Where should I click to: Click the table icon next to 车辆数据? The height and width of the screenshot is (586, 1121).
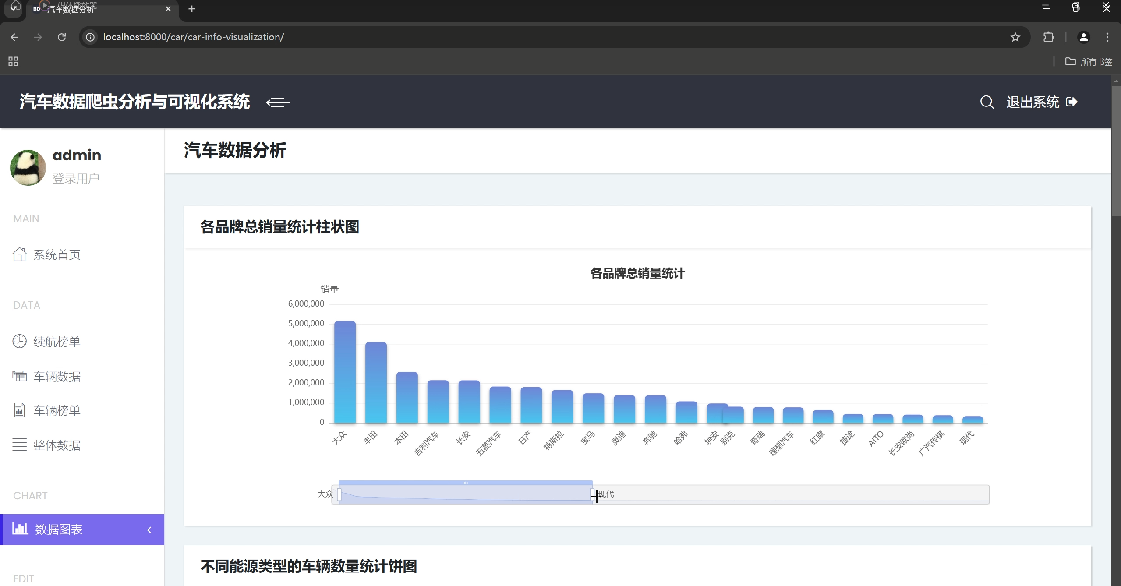(x=19, y=376)
